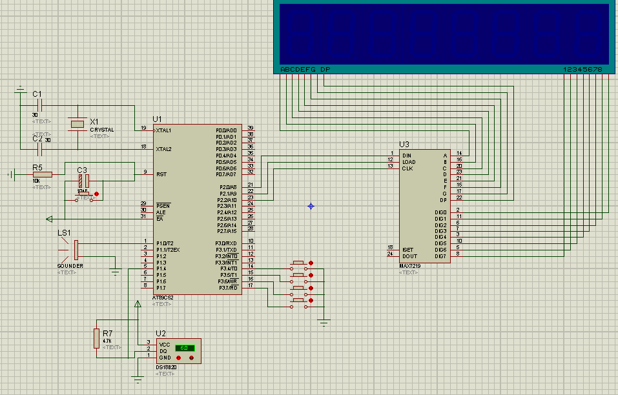Screen dimensions: 618x395
Task: Click the ground symbol below DS18B20 GND pin
Action: pyautogui.click(x=138, y=380)
